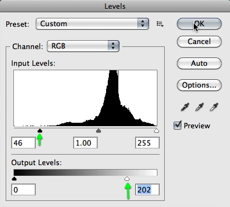Grab the white input levels slider
Image resolution: width=230 pixels, height=207 pixels.
point(157,131)
